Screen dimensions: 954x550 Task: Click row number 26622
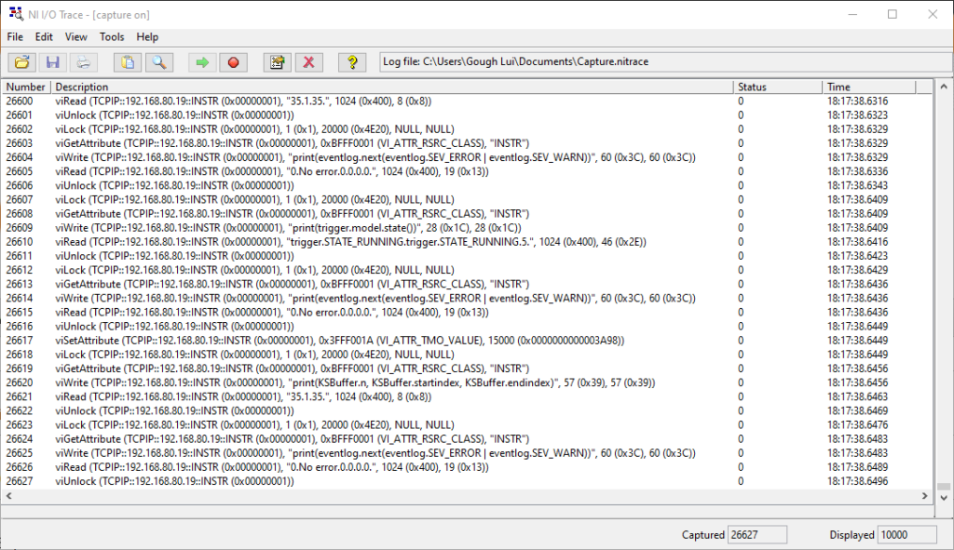20,410
